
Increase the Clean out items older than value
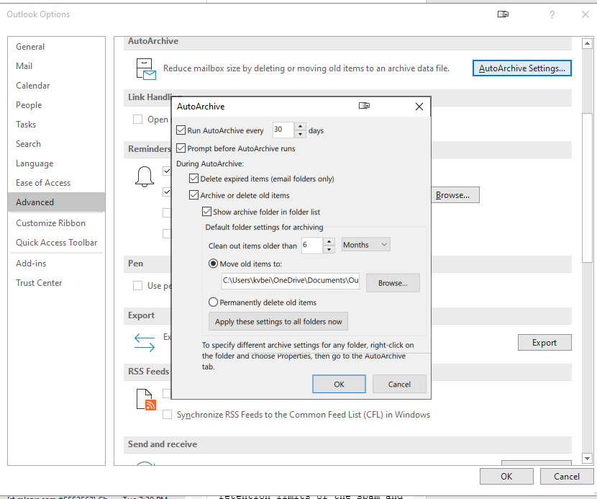(x=329, y=241)
